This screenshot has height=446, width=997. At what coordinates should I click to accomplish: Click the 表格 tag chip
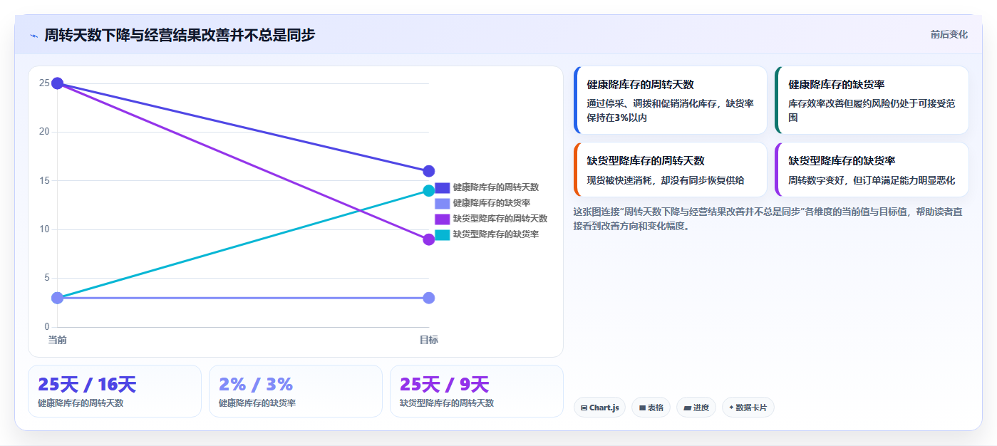[x=651, y=408]
